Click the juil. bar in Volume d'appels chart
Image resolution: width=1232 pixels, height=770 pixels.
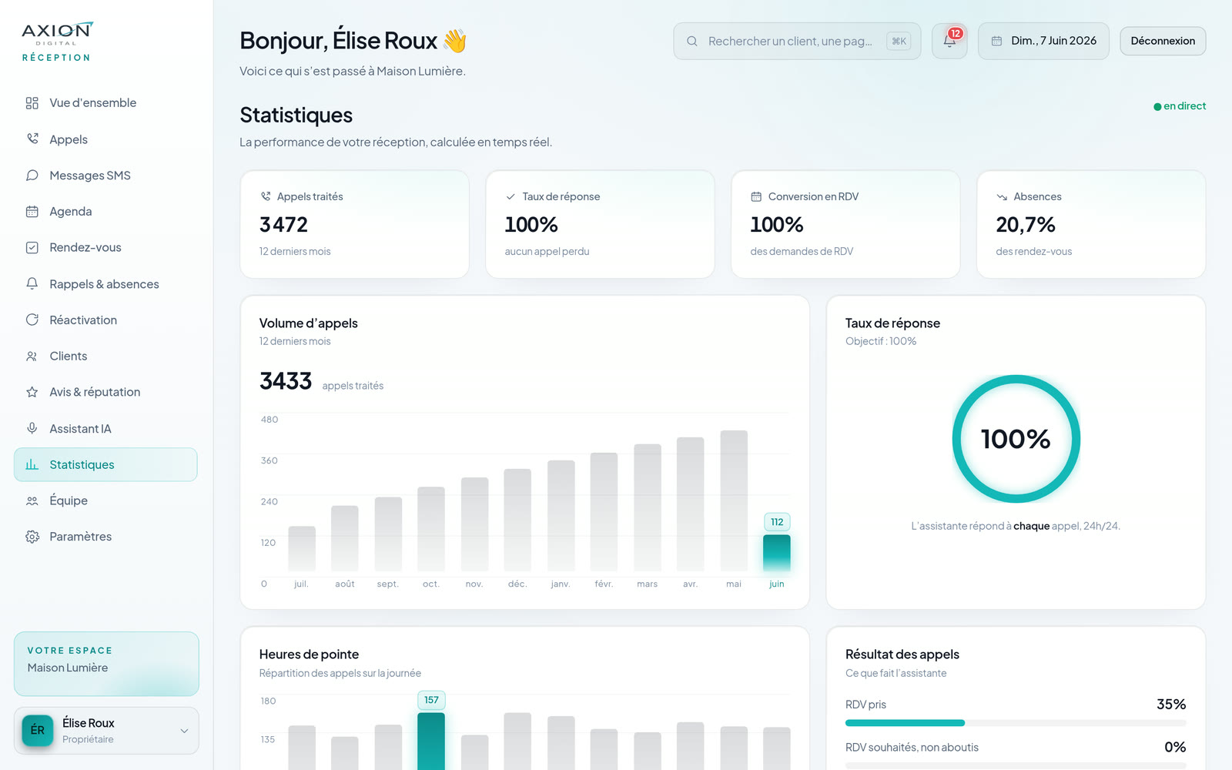(302, 549)
